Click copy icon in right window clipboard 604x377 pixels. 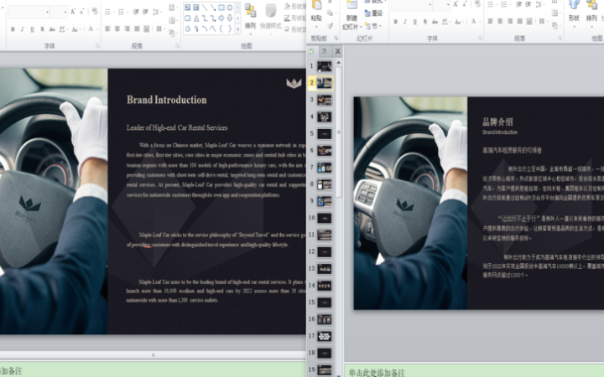[x=331, y=13]
